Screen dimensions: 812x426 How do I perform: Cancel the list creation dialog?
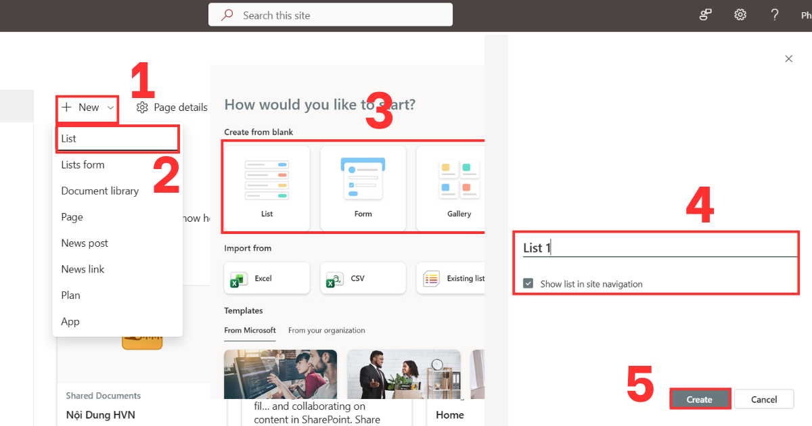(x=764, y=399)
